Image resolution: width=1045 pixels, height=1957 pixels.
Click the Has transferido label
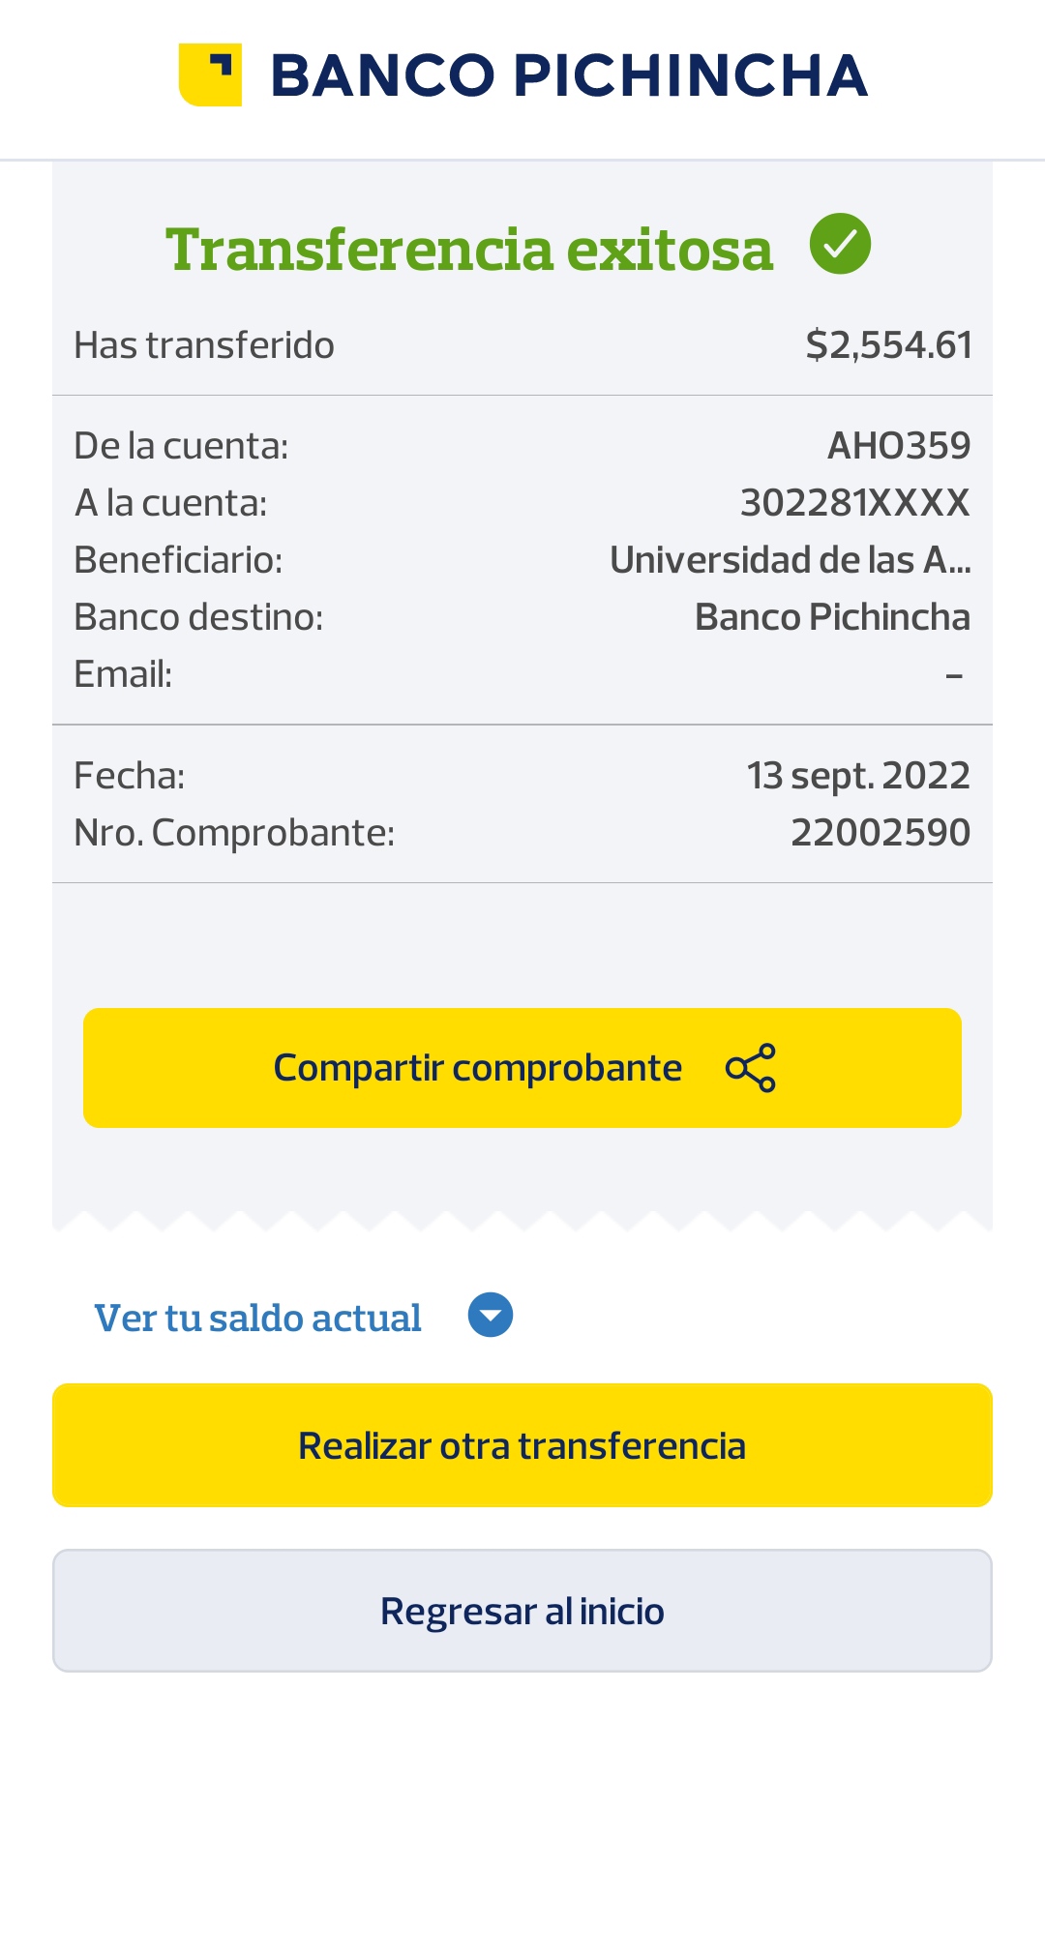tap(204, 345)
